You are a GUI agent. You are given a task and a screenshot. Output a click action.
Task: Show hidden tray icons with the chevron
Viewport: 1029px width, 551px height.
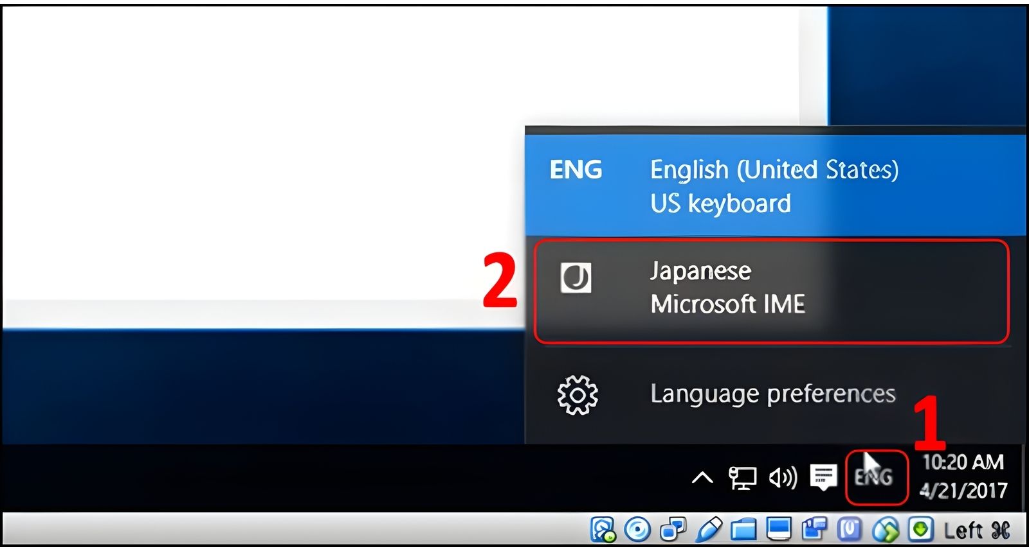(x=702, y=478)
